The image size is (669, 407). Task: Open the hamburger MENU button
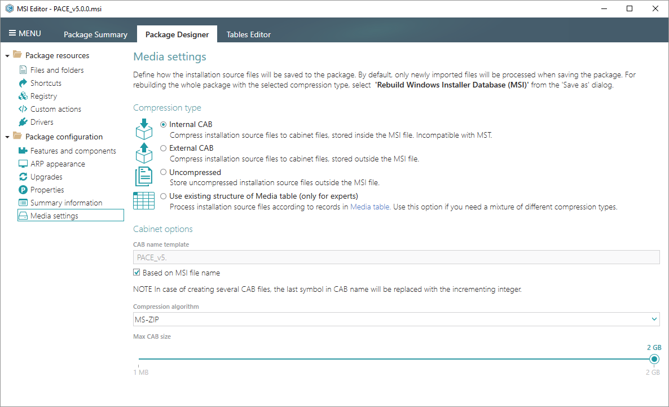(25, 33)
